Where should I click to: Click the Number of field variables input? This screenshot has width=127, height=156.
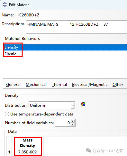(63, 123)
